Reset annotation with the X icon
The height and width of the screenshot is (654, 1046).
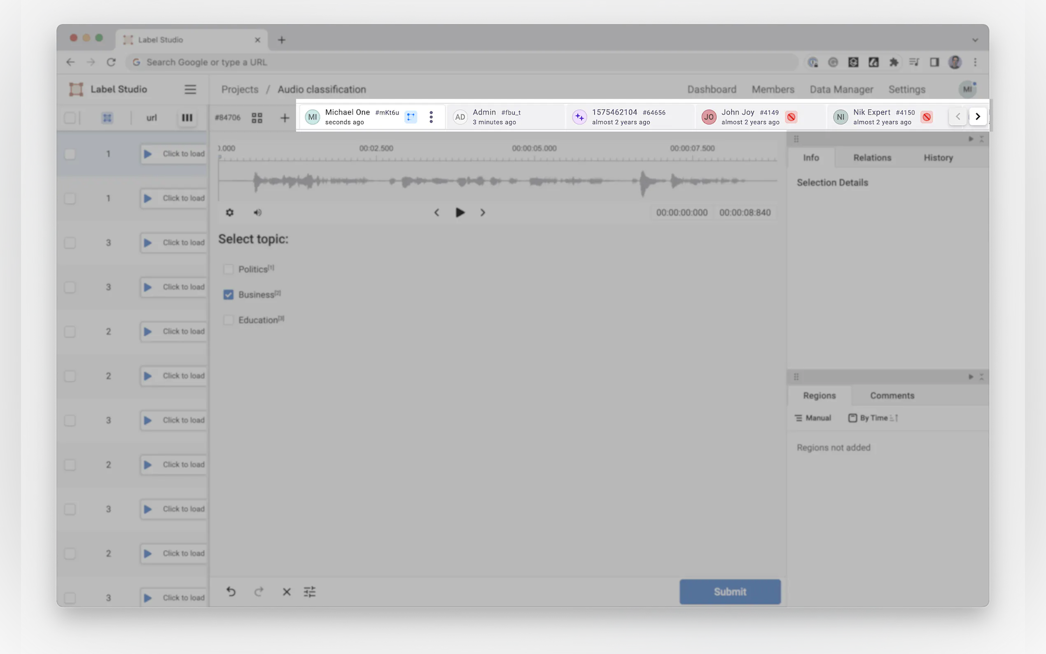pyautogui.click(x=286, y=592)
